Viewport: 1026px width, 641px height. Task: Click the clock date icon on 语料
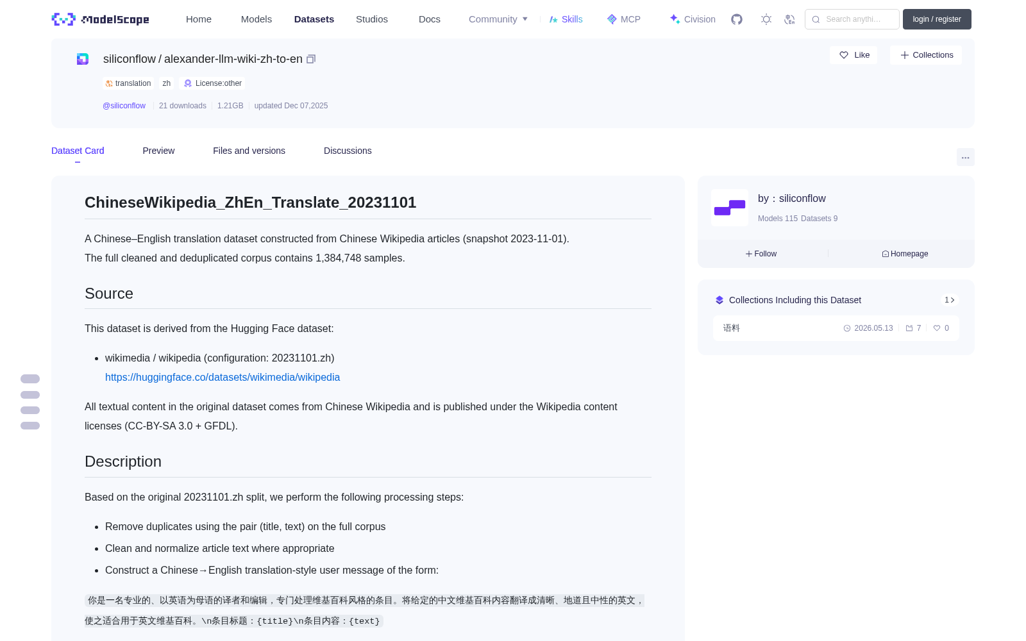tap(847, 328)
